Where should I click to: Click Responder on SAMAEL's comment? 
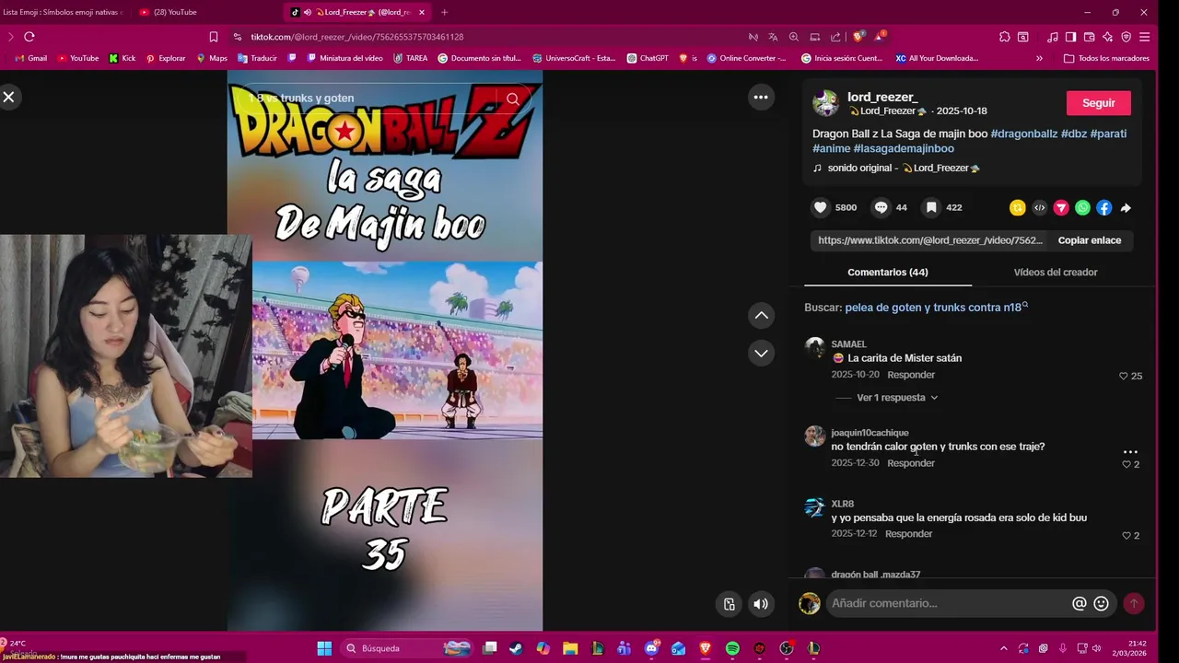911,375
